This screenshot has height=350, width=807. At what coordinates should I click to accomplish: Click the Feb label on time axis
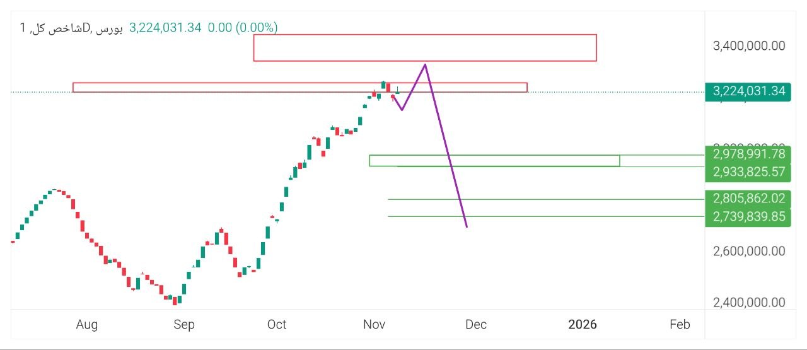pyautogui.click(x=680, y=325)
